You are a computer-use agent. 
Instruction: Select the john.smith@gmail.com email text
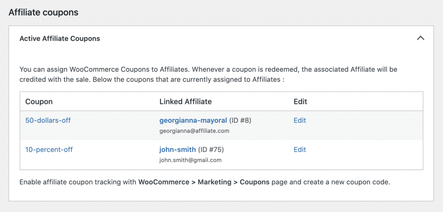pos(190,160)
